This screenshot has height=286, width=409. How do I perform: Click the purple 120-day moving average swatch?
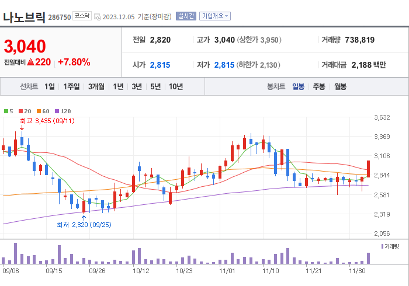click(x=57, y=111)
